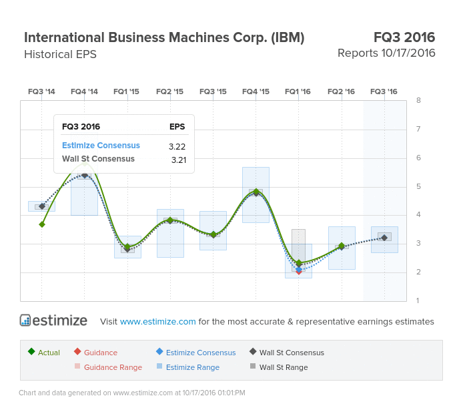
Task: Click the Estimize Consensus legend blue diamond
Action: 159,351
